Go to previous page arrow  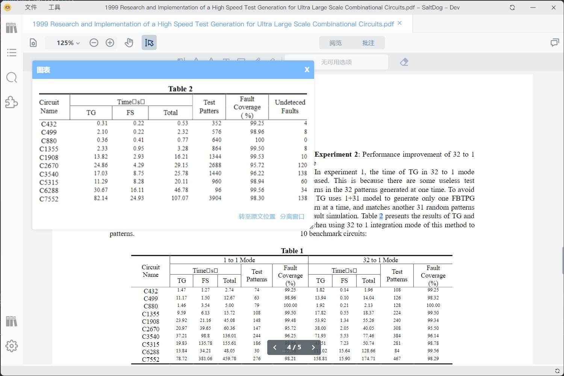pyautogui.click(x=275, y=347)
